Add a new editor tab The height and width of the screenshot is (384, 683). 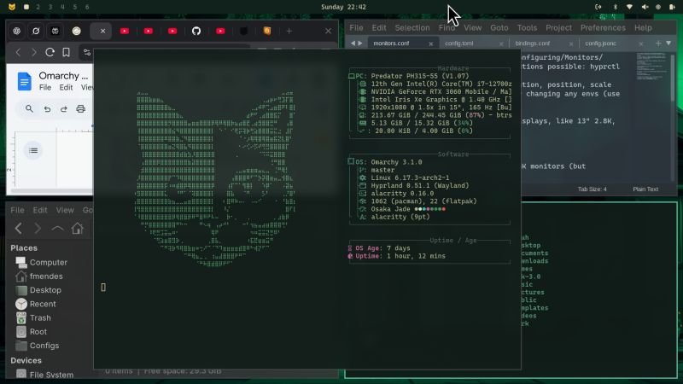point(658,44)
